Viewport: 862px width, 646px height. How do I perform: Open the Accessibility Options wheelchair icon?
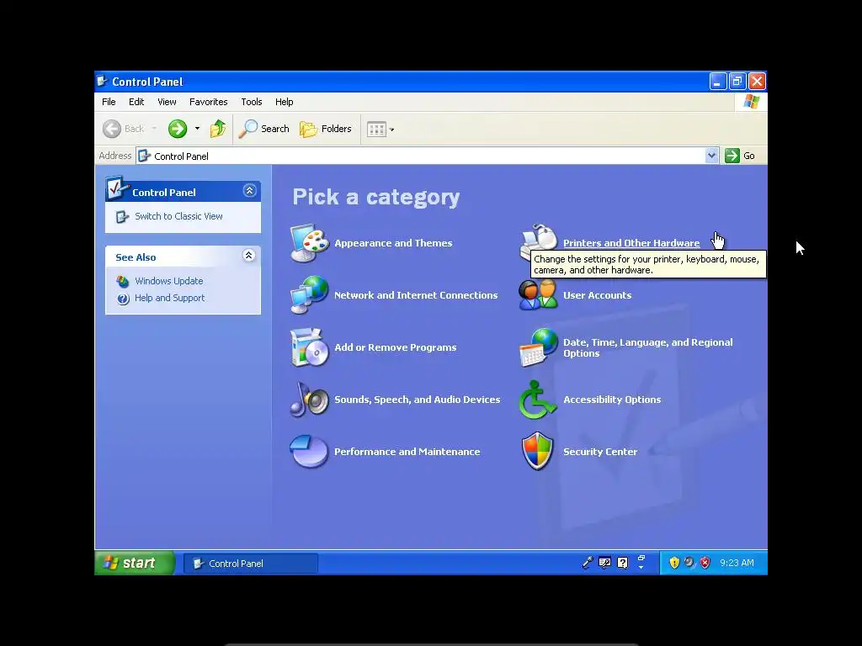point(538,400)
